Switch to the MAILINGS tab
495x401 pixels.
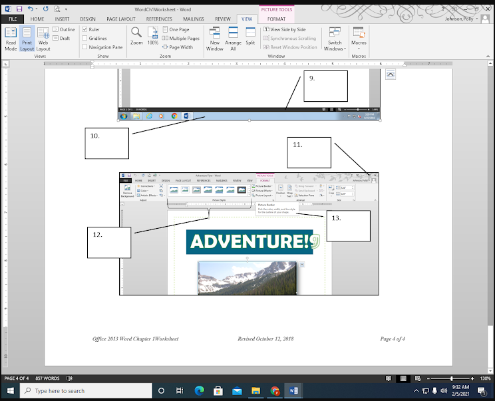coord(194,19)
